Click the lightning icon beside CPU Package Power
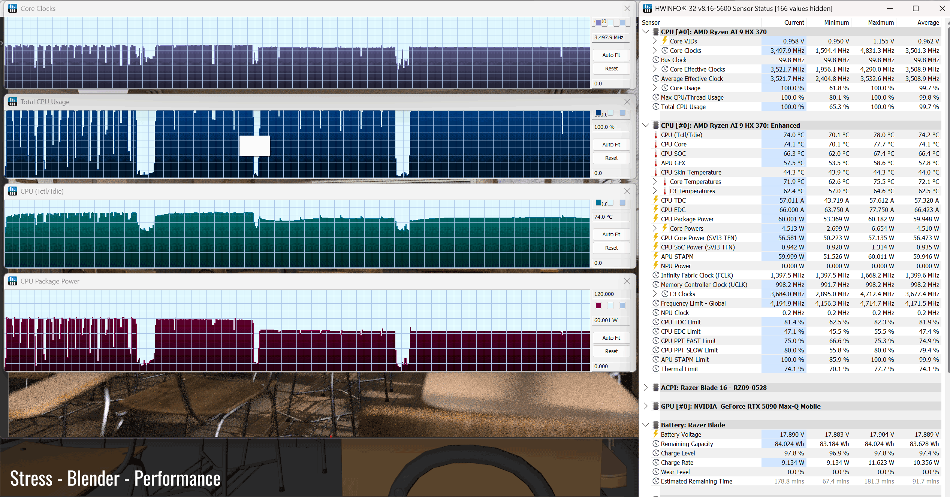950x497 pixels. coord(656,219)
